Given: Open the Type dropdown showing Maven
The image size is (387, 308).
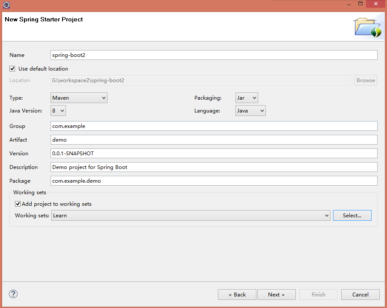Looking at the screenshot, I should [79, 98].
